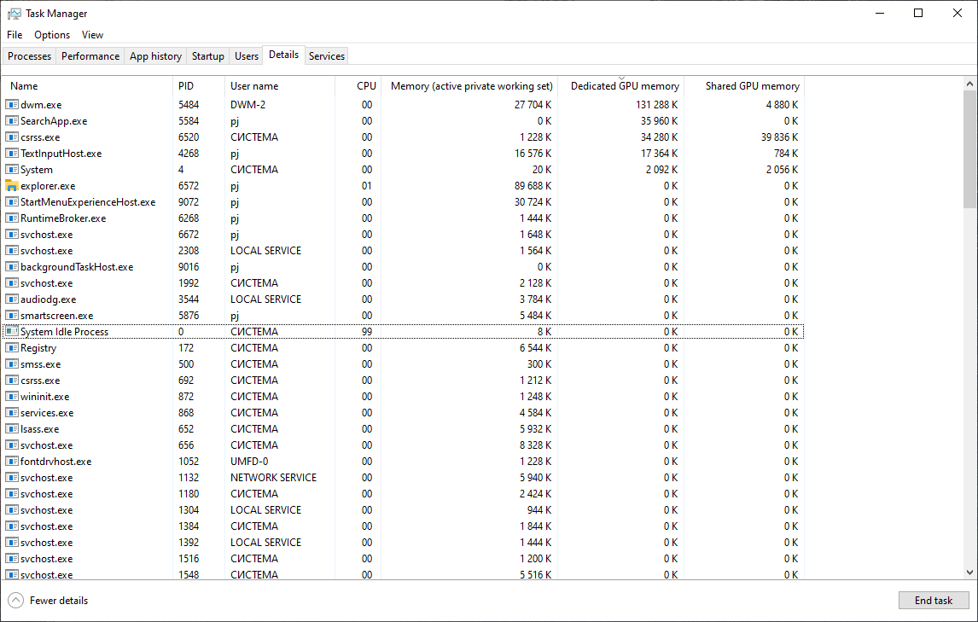978x622 pixels.
Task: Switch to the Processes tab
Action: (x=29, y=56)
